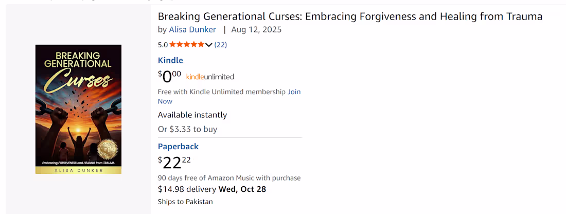This screenshot has width=566, height=214.
Task: Click the $14.98 delivery Wed, Oct 28 line
Action: [212, 189]
